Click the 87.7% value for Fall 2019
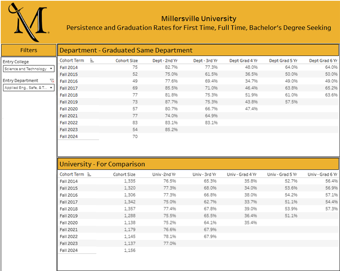340x271 pixels. 171,102
